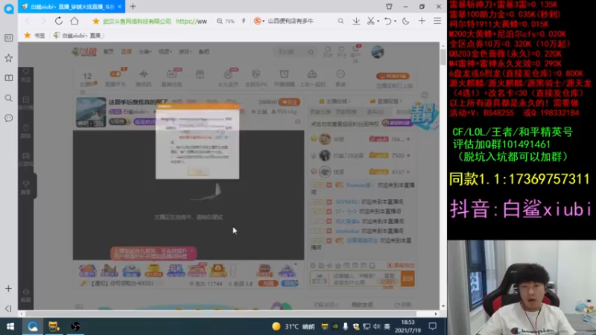The image size is (596, 335).
Task: Open the 直播回看 link
Action: click(386, 101)
